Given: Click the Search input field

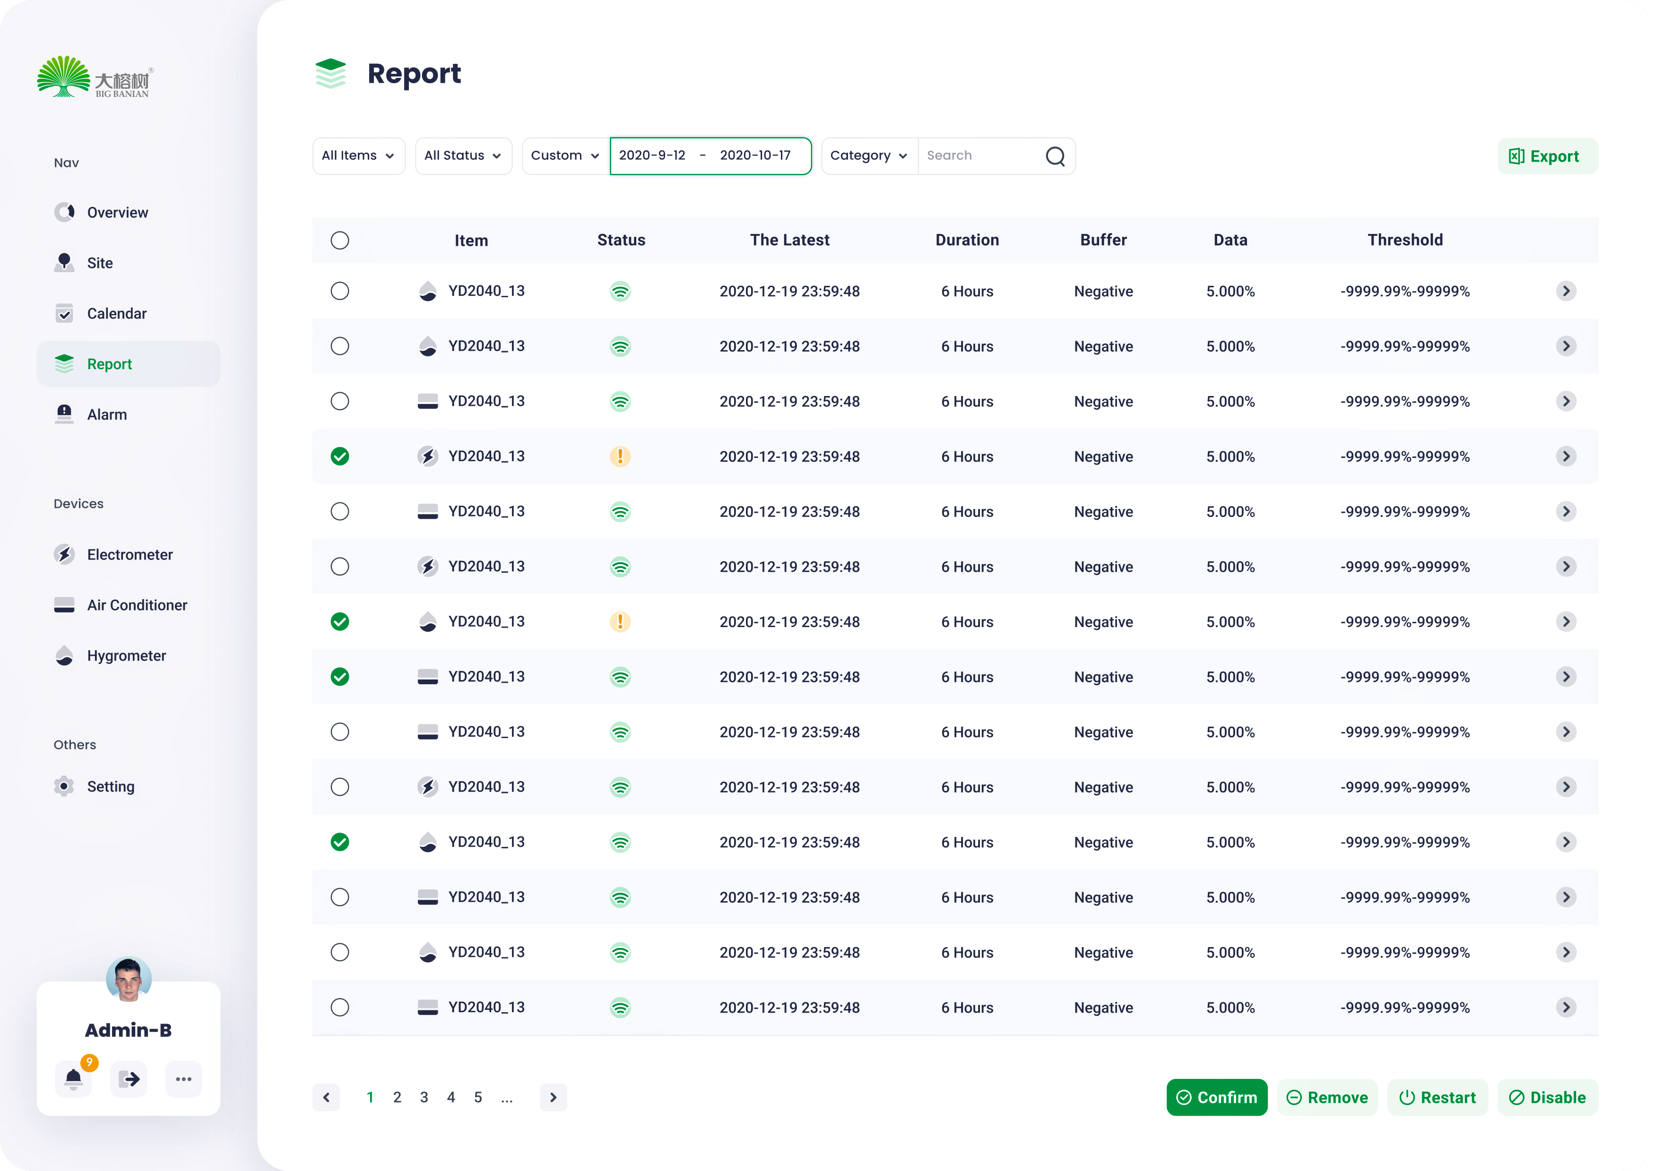Looking at the screenshot, I should [978, 156].
